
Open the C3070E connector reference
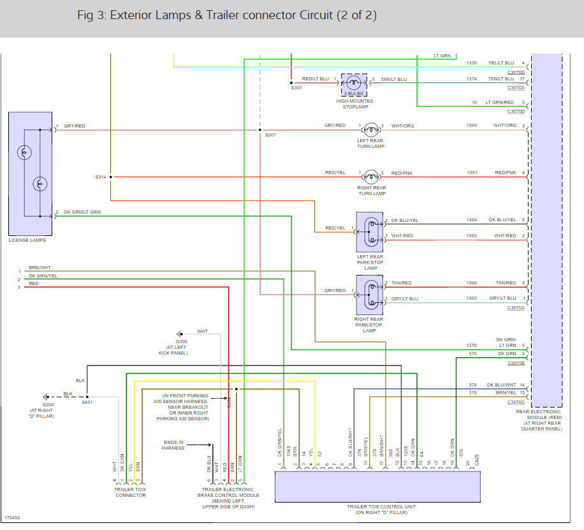click(x=516, y=363)
